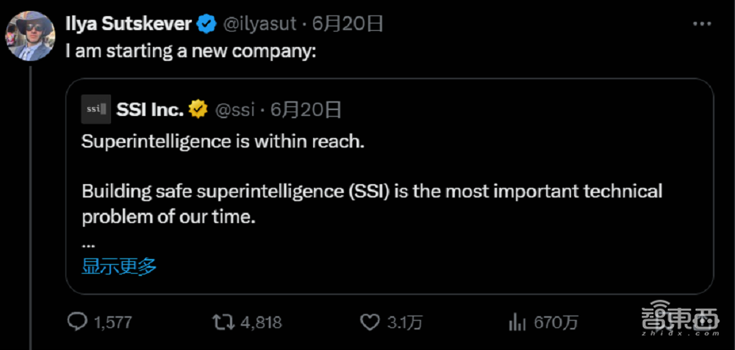Click the @ssi handle
The height and width of the screenshot is (350, 735).
point(234,110)
